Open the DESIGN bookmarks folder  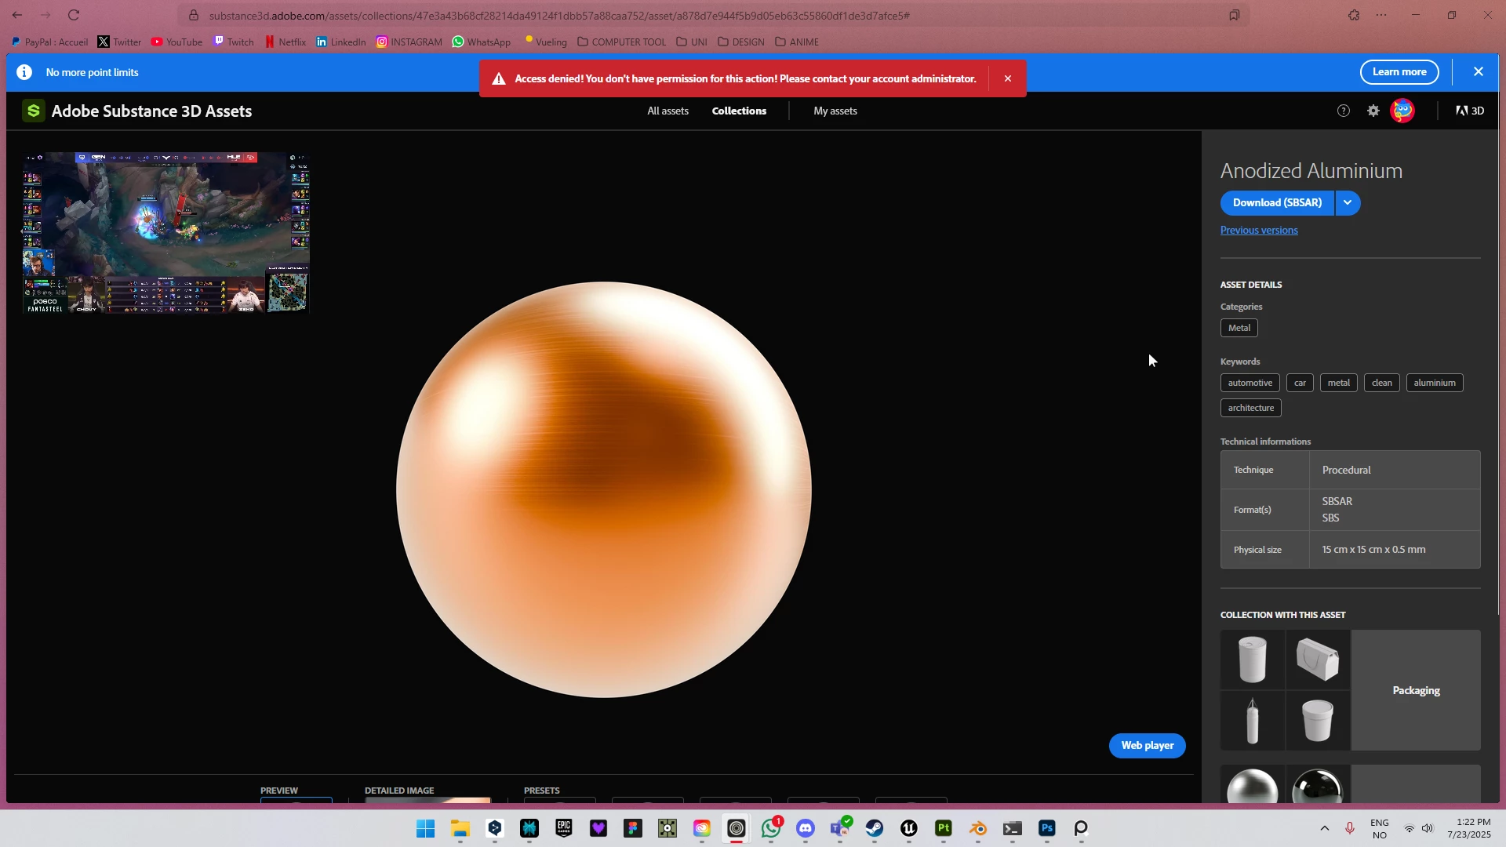740,42
